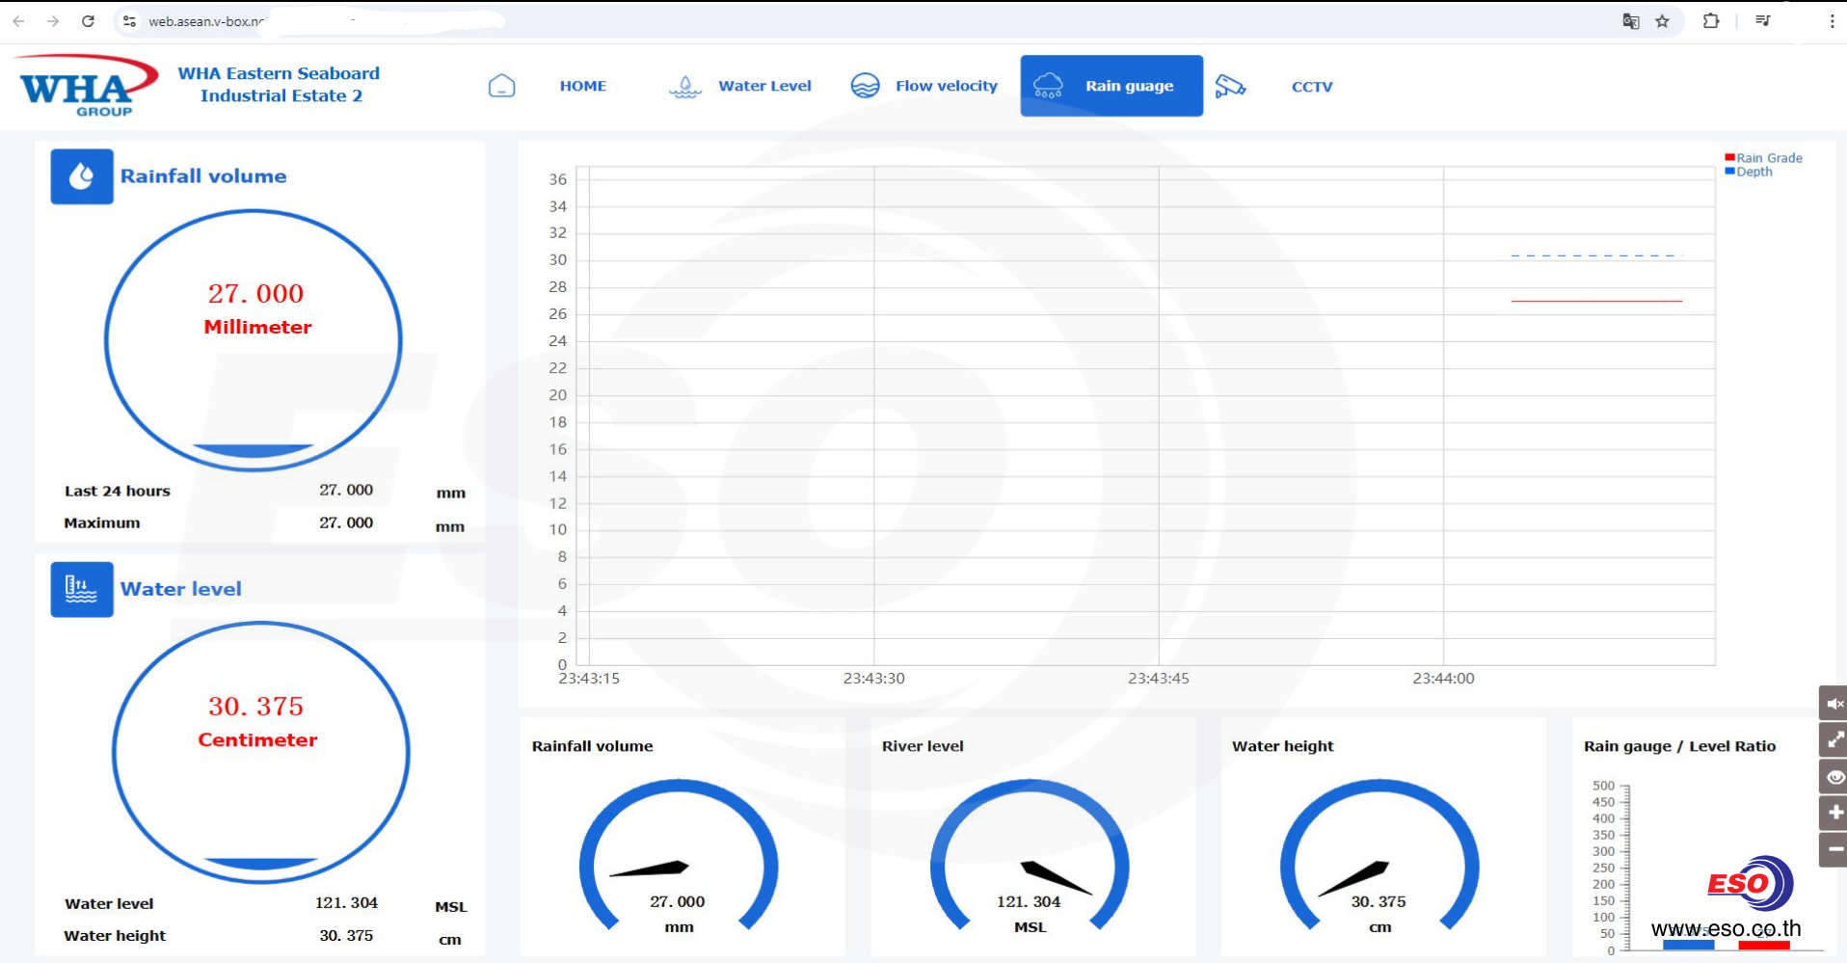Click the WHA Group logo
Viewport: 1847px width, 963px height.
coord(89,87)
